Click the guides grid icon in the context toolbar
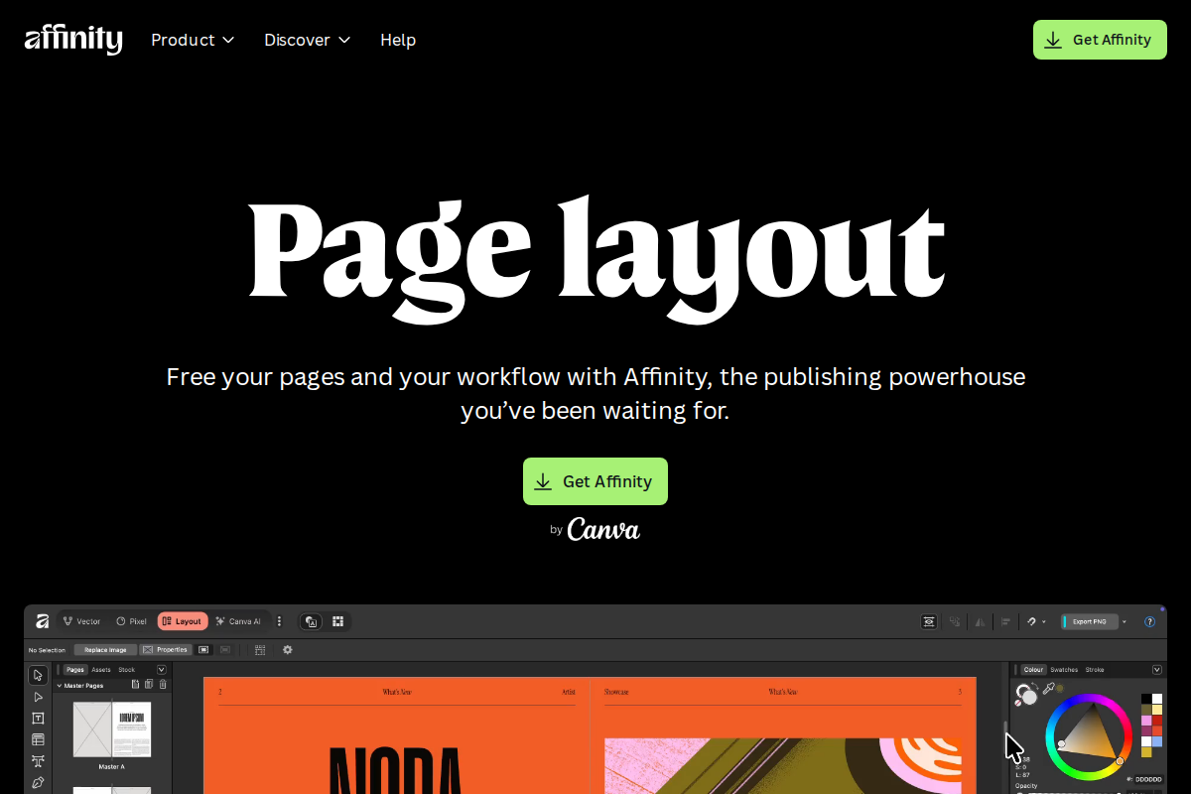Viewport: 1191px width, 794px height. [260, 650]
